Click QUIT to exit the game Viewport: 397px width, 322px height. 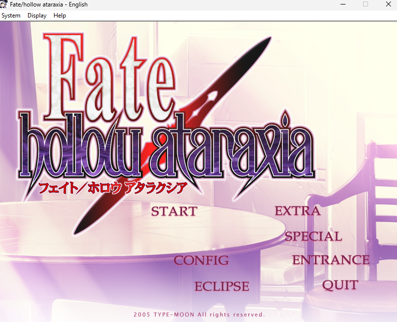(340, 285)
